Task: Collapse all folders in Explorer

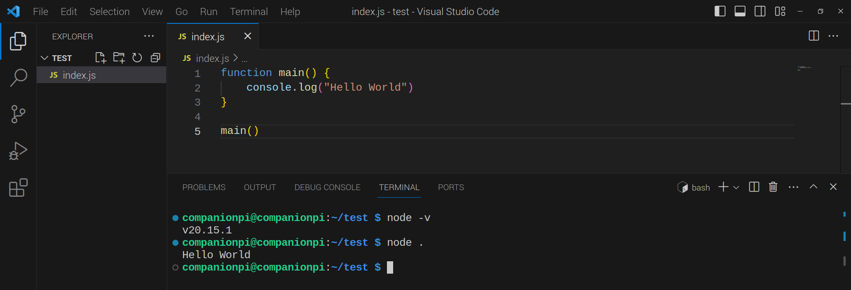Action: 155,57
